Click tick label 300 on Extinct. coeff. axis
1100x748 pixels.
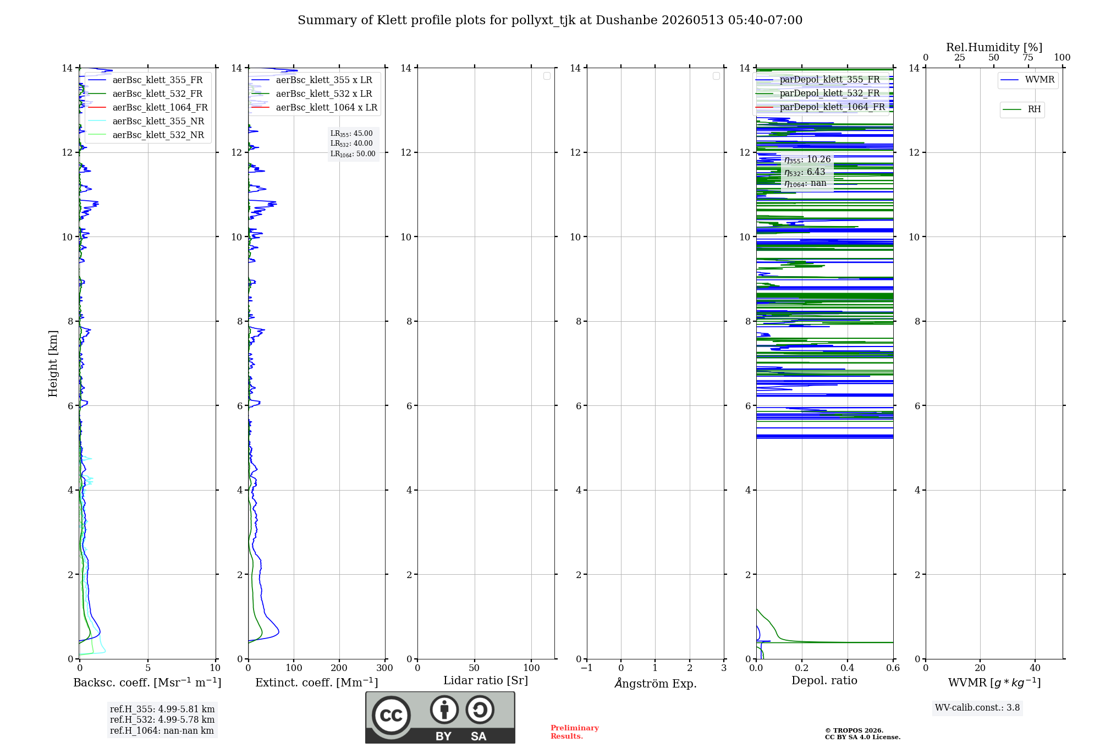(x=385, y=668)
